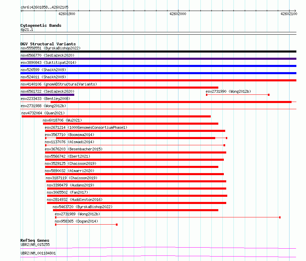Open UBR2|NM_015255 gene label
Screen dimensions: 306x261
coord(35,245)
